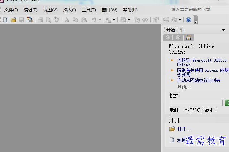Go to task pane Home icon
The image size is (229, 152).
pos(189,38)
